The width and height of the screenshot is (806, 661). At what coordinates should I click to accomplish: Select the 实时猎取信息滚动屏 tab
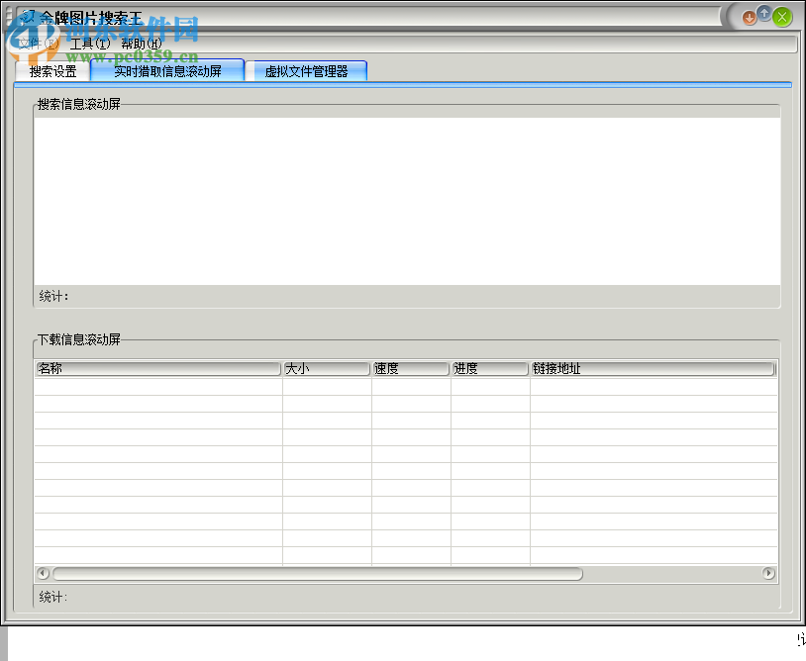[167, 70]
